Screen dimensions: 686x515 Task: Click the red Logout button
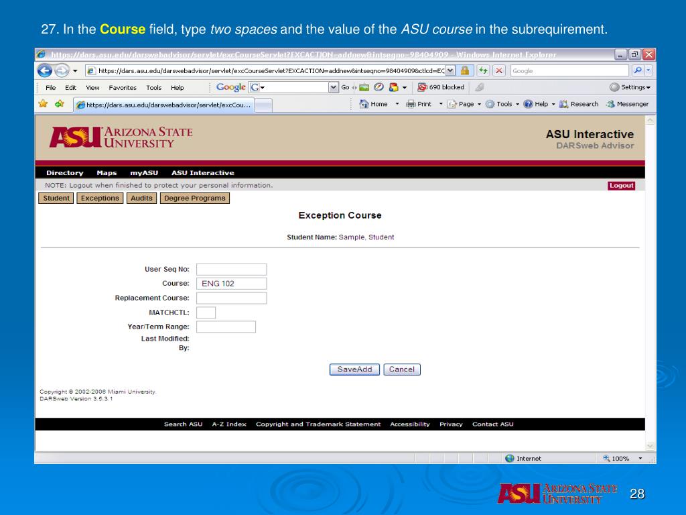click(x=621, y=185)
